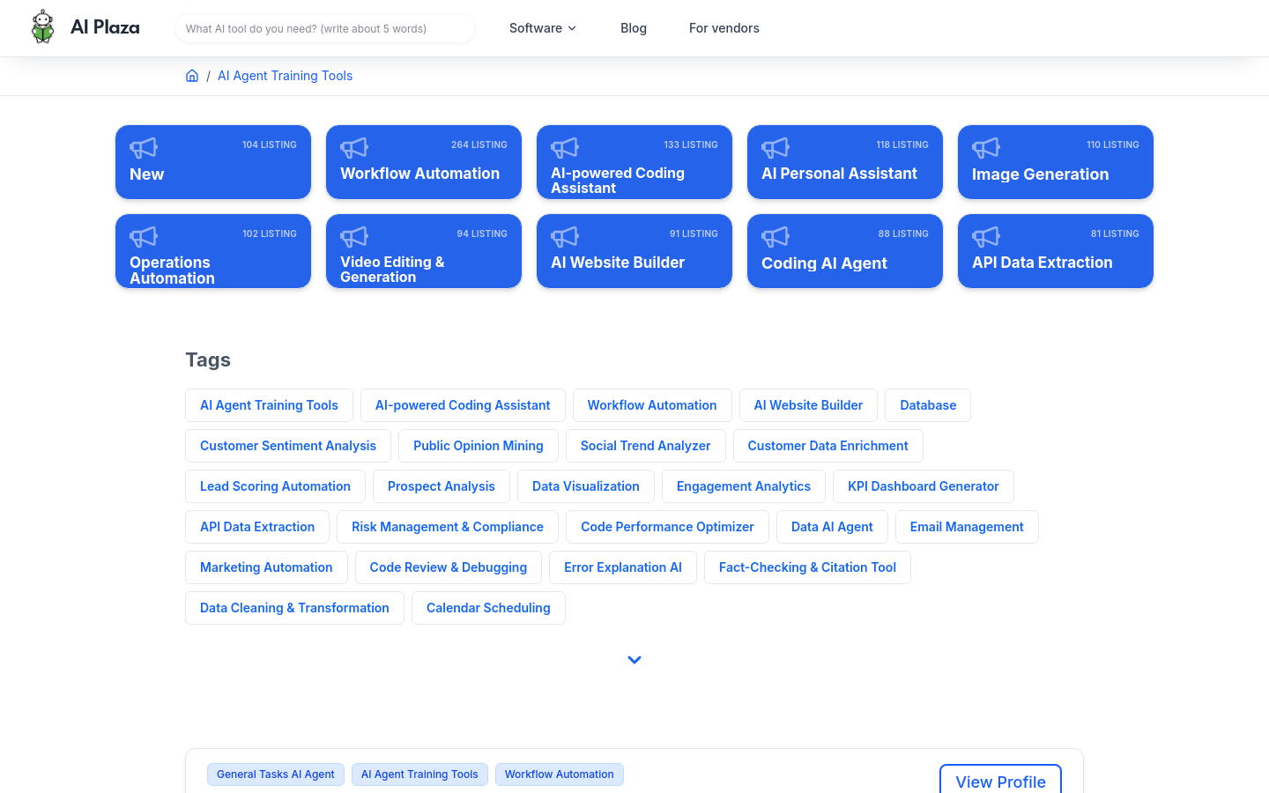
Task: Select the AI Website Builder tag
Action: click(808, 405)
